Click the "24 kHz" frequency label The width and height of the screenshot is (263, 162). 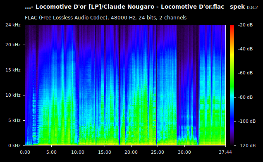13,25
